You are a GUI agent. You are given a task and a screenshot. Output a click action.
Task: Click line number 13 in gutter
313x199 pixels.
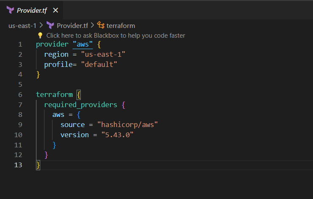click(18, 165)
